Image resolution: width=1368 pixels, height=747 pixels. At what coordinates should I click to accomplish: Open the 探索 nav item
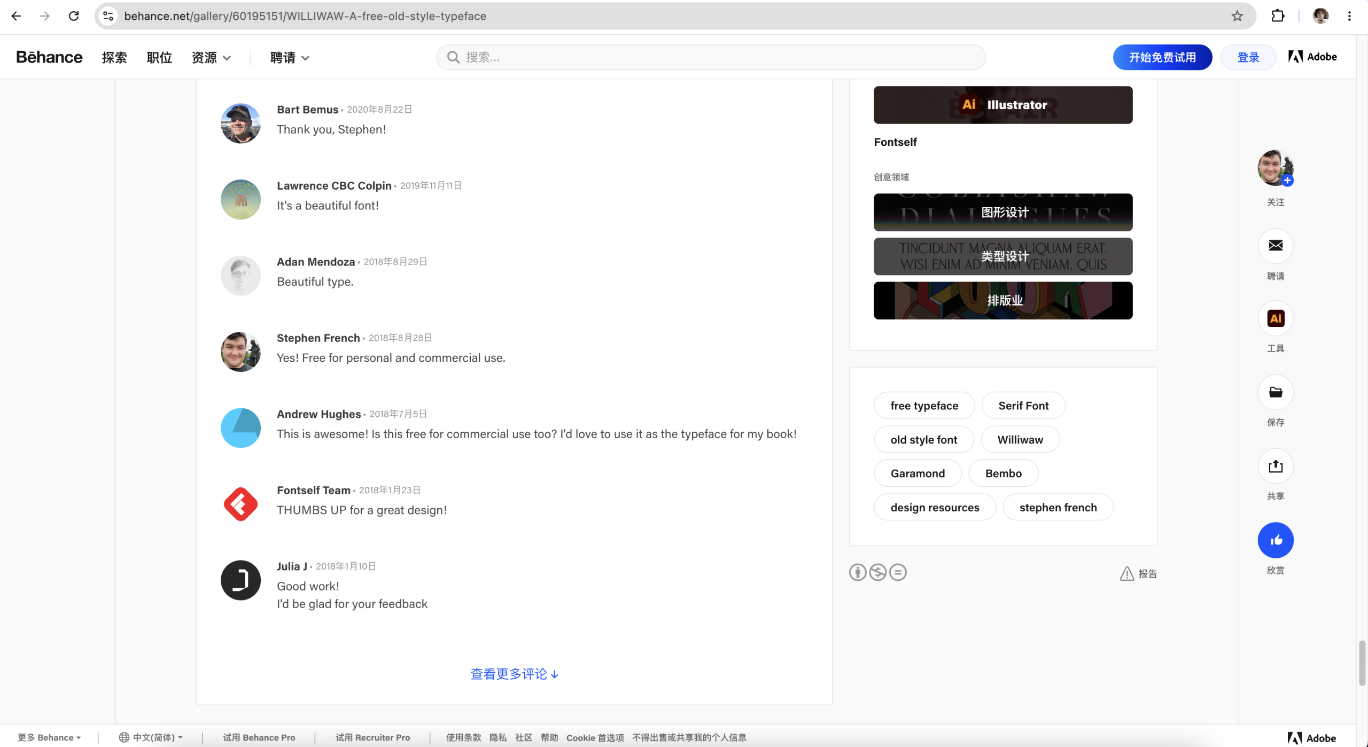114,58
